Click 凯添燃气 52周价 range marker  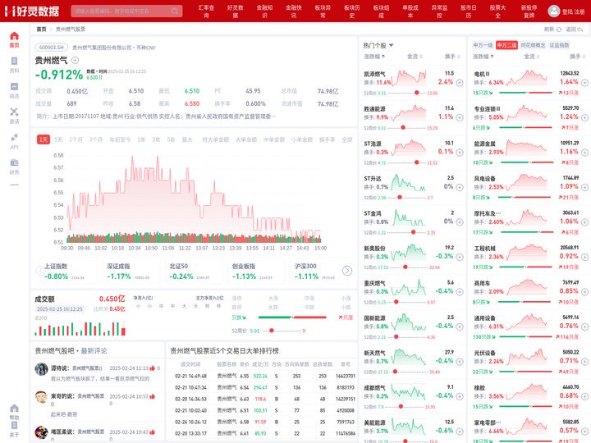tap(416, 93)
